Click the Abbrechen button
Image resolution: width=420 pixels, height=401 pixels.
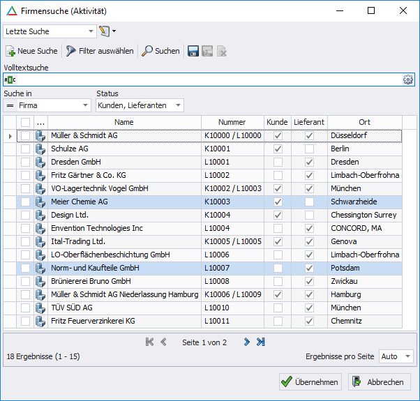pyautogui.click(x=380, y=382)
